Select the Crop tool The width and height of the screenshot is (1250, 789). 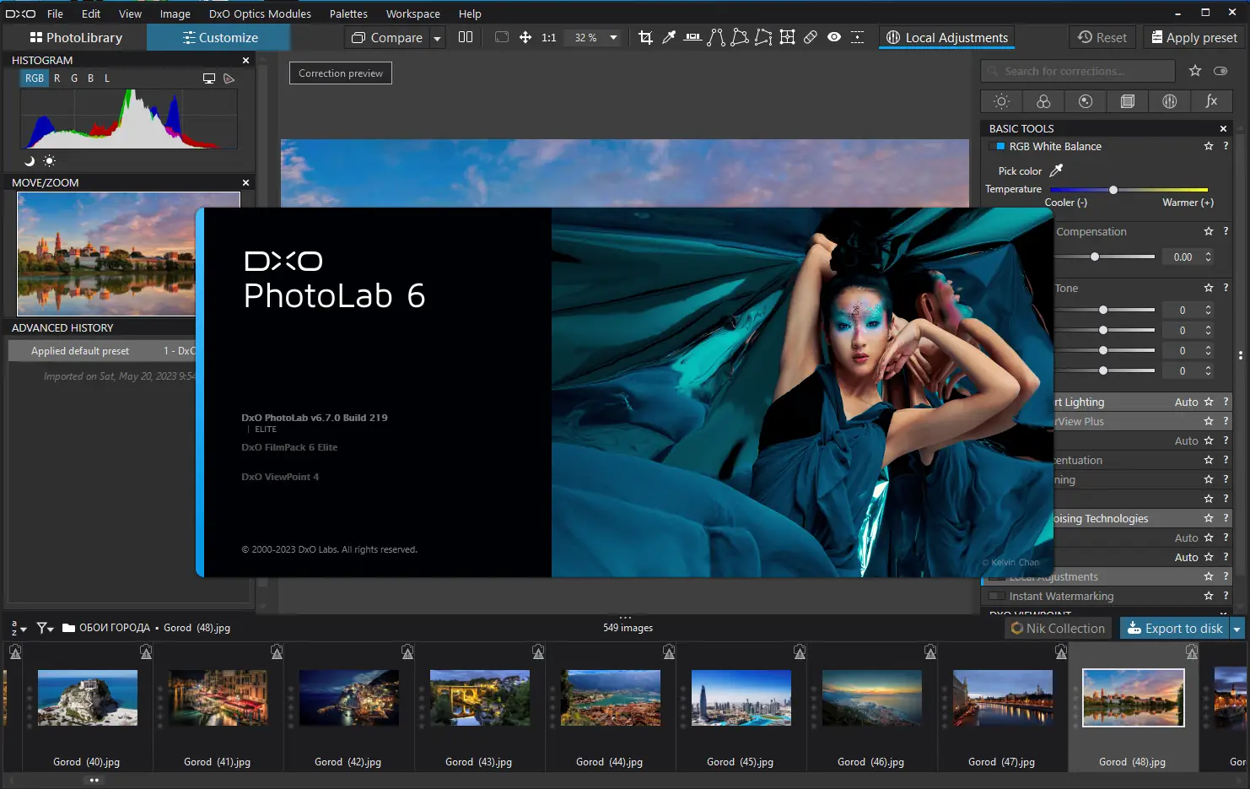click(x=645, y=37)
